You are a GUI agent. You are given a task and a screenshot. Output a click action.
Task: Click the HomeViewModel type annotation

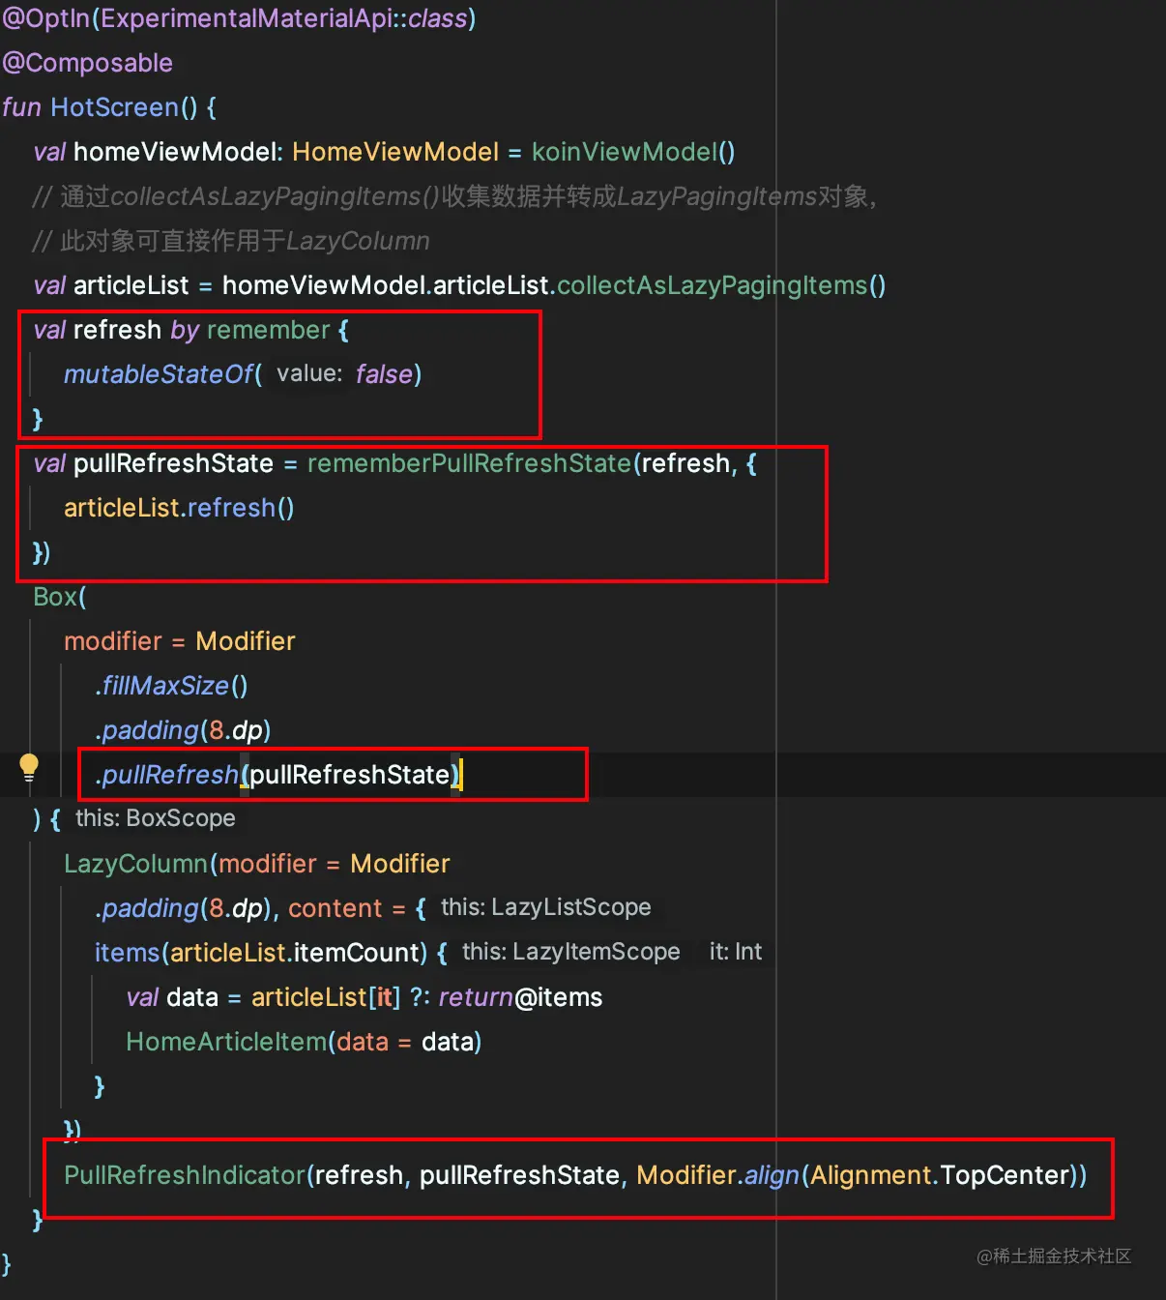pyautogui.click(x=395, y=152)
